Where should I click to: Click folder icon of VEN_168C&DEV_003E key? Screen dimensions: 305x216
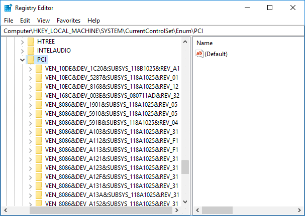point(39,96)
